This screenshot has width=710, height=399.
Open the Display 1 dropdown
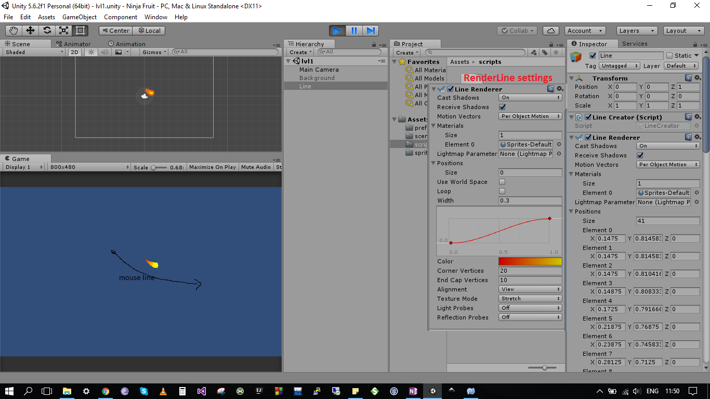pyautogui.click(x=24, y=167)
